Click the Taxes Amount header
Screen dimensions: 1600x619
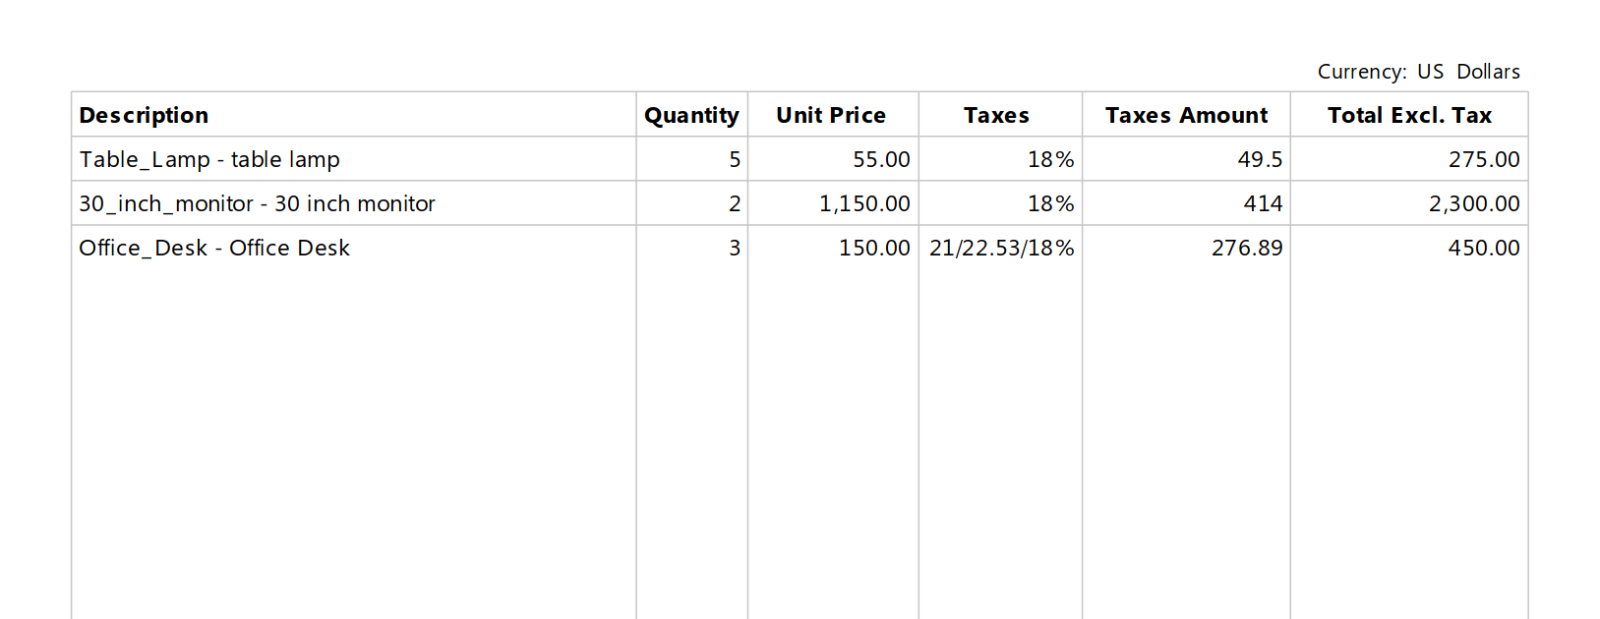pyautogui.click(x=1187, y=116)
